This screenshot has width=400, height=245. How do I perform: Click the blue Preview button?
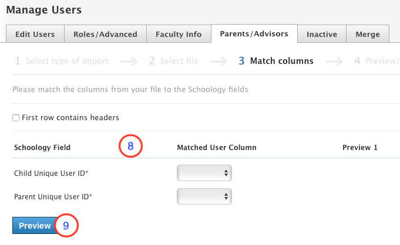(x=35, y=226)
